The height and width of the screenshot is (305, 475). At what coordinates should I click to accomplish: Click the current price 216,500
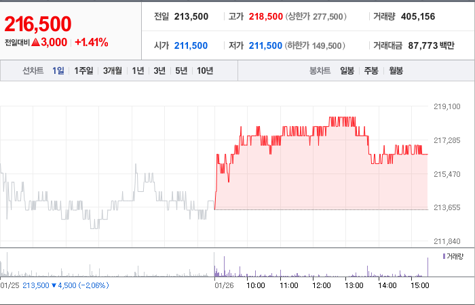point(38,24)
